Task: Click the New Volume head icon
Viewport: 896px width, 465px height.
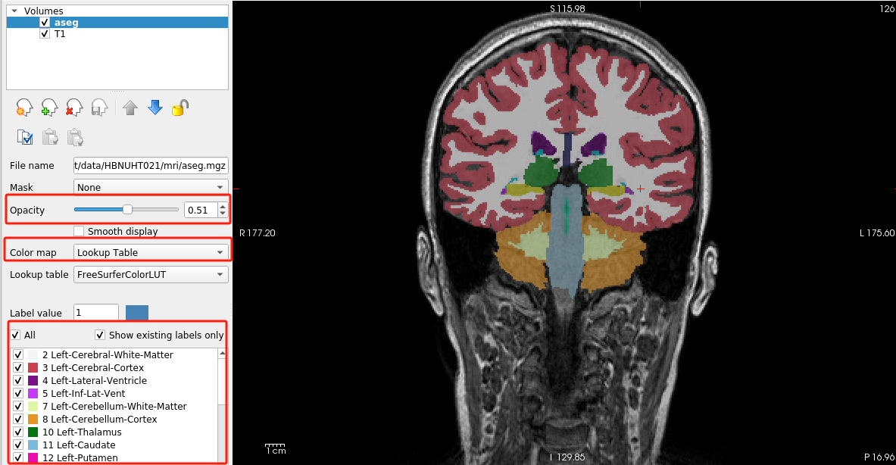Action: point(24,108)
